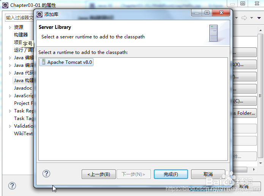The image size is (264, 196).
Task: Expand the 资源 tree node
Action: (10, 27)
